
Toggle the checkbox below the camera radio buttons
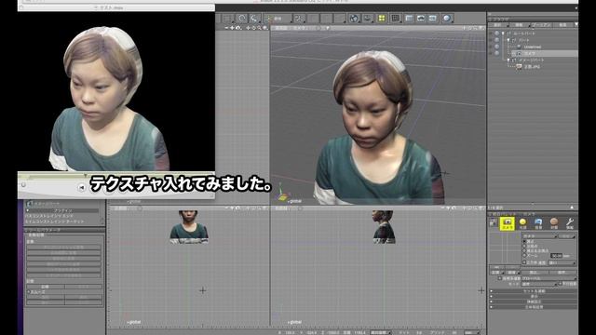point(524,262)
